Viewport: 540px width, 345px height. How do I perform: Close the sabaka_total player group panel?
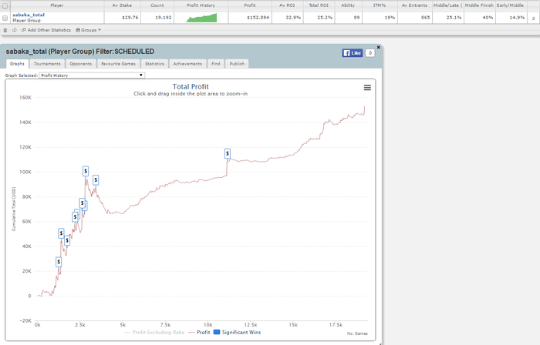(x=379, y=47)
